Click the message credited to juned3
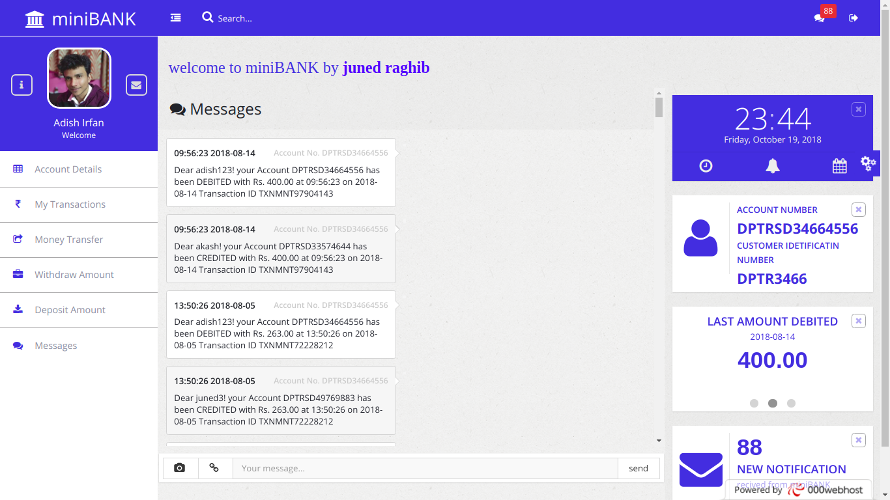This screenshot has height=500, width=890. point(281,400)
